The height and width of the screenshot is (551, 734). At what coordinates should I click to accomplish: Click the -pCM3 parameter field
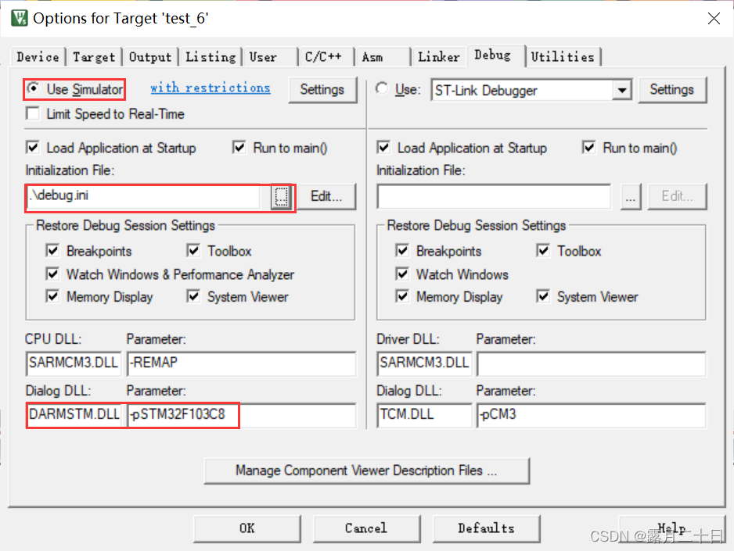point(592,415)
